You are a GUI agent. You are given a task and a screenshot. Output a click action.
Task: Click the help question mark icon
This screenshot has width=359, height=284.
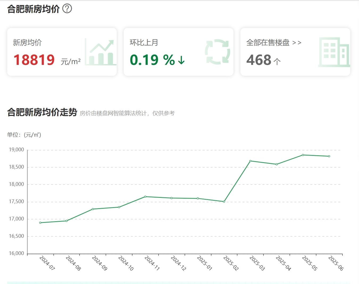tap(67, 9)
